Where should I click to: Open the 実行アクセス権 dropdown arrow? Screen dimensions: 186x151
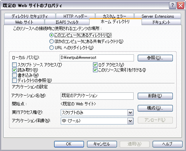click(130, 113)
